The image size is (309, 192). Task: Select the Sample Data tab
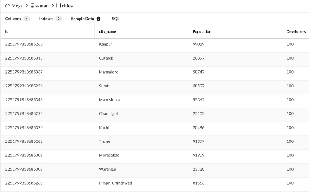(83, 19)
